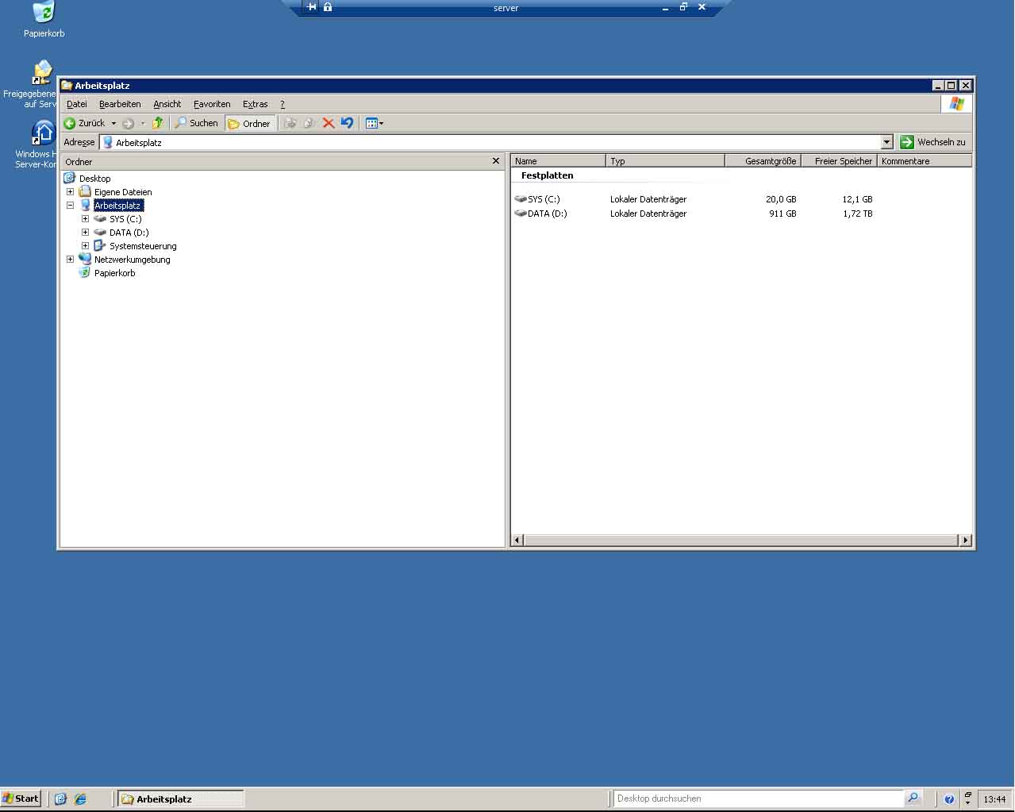The width and height of the screenshot is (1015, 812).
Task: Click the show desktop quick launch icon
Action: tap(60, 799)
